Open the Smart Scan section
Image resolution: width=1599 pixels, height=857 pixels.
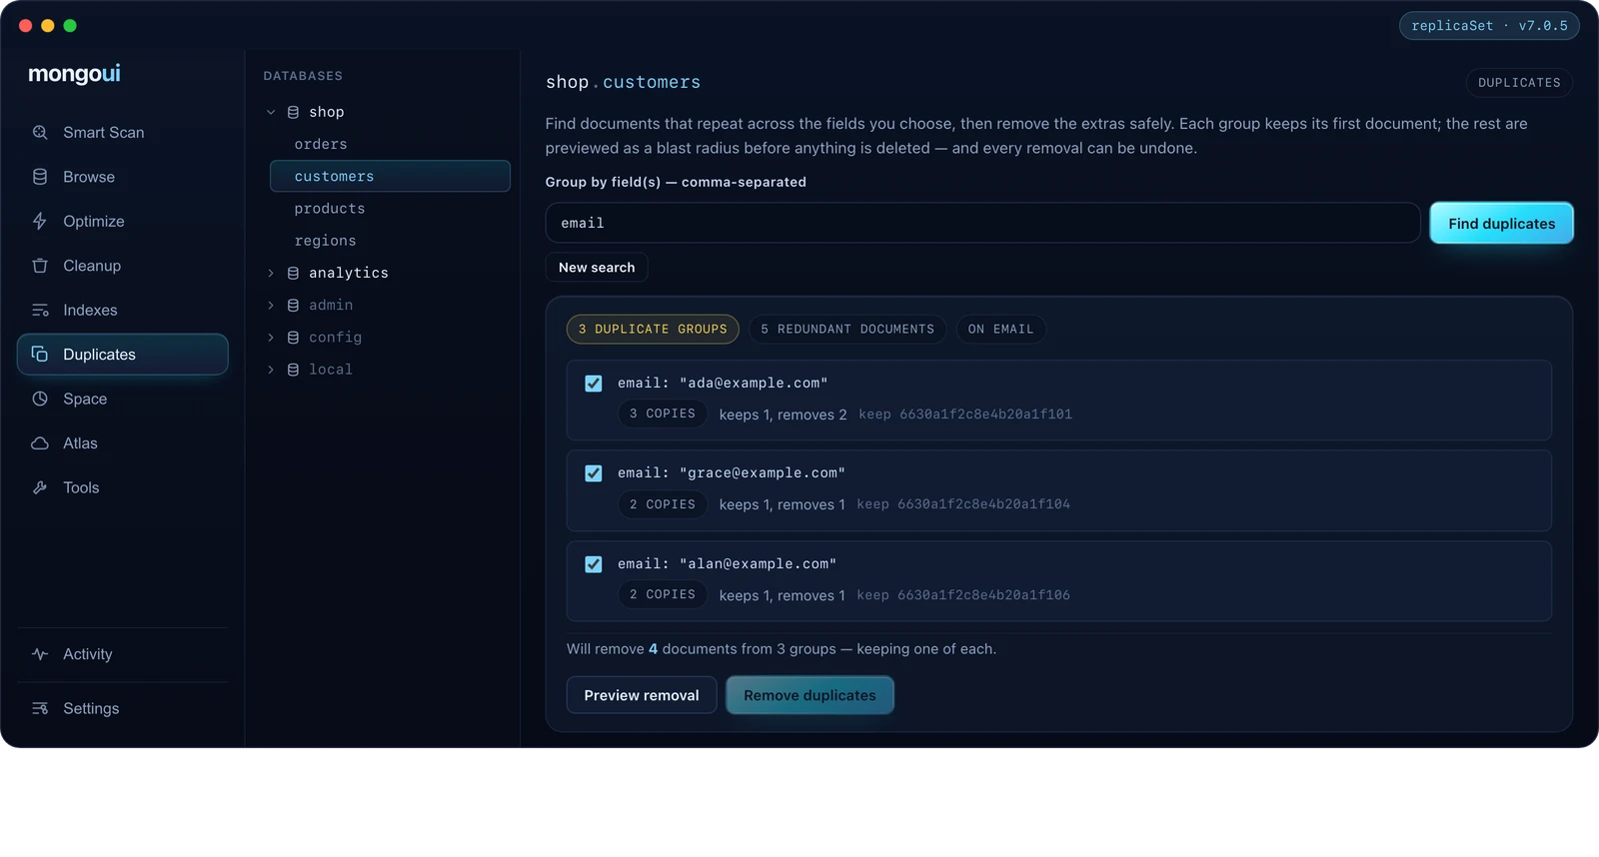[122, 132]
